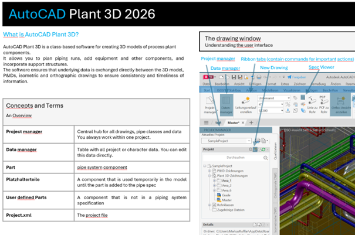
Task: Click the 'What is AutoCAD Plant 3D?' heading
Action: click(x=40, y=35)
